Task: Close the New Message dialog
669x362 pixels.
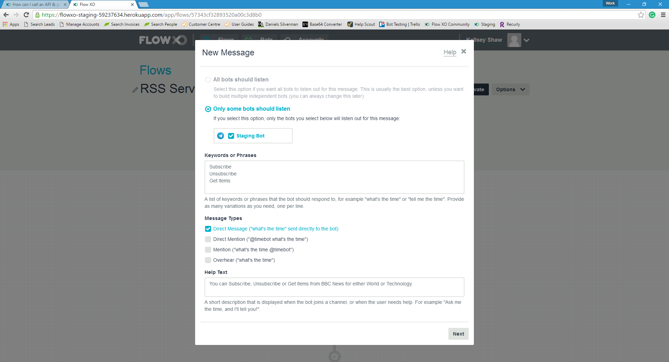Action: 463,52
